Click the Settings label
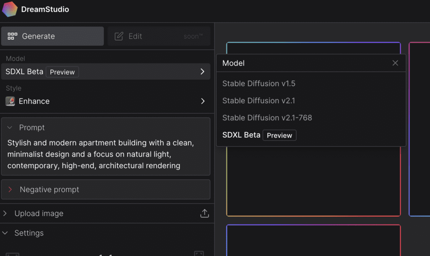The height and width of the screenshot is (256, 430). 29,233
